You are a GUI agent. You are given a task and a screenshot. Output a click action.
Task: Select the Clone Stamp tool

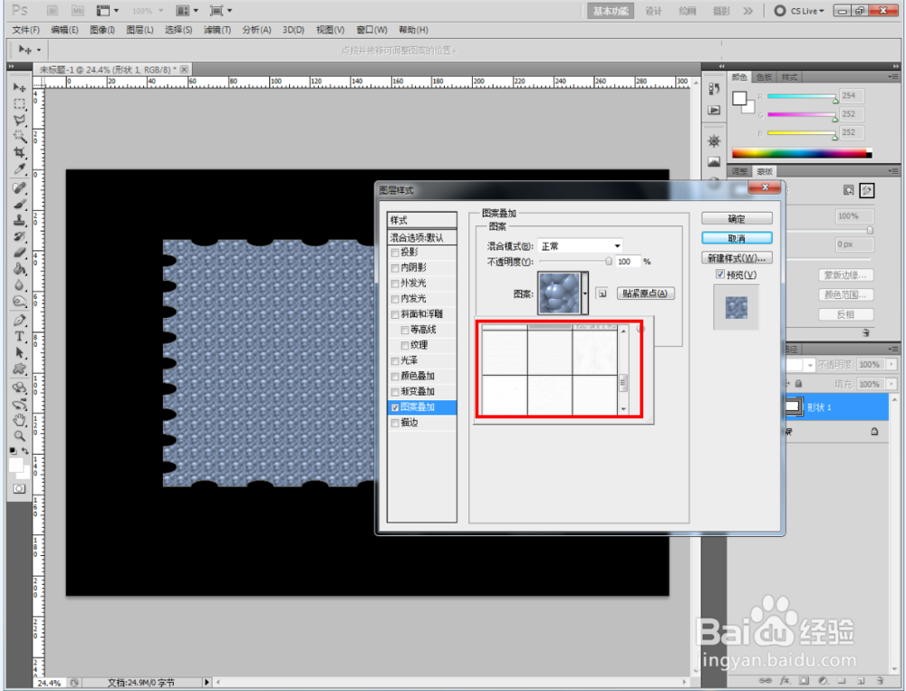tap(20, 221)
